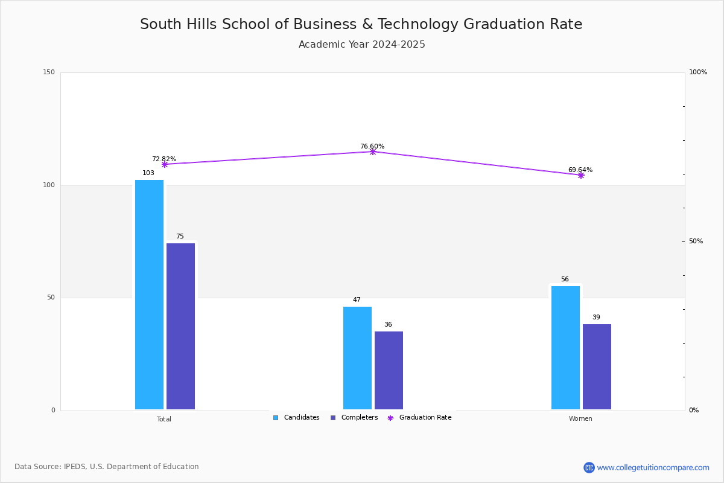Click the Total category axis label

(x=164, y=419)
